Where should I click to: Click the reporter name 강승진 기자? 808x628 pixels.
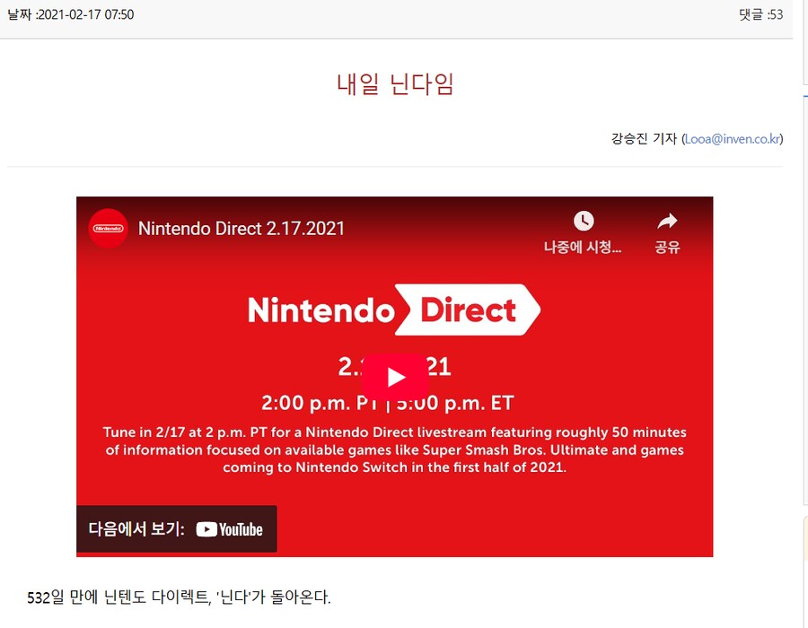click(x=644, y=139)
